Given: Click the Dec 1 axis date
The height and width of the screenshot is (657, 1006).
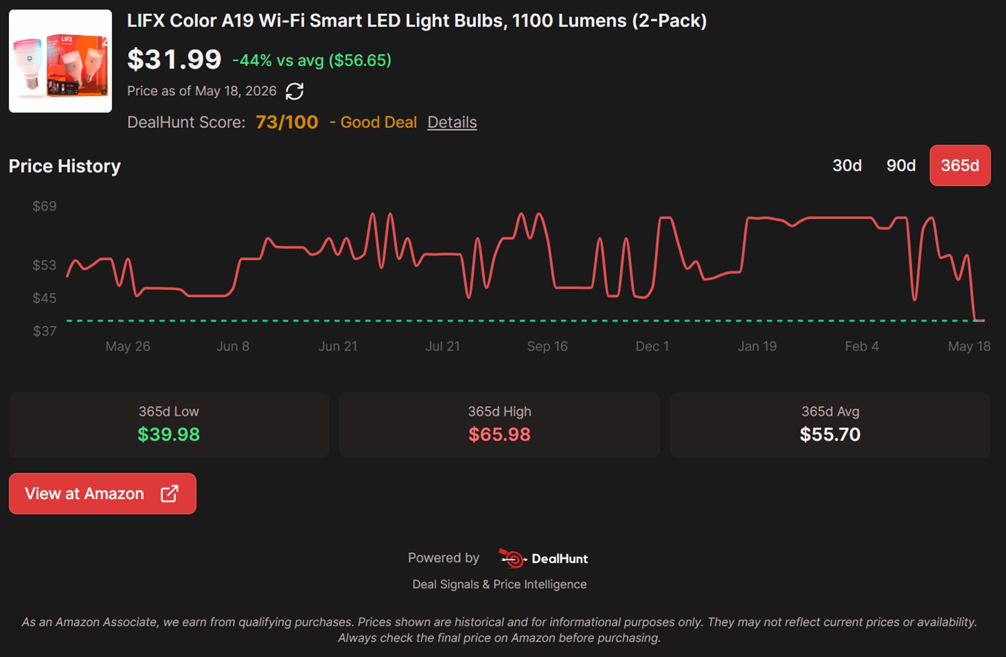Looking at the screenshot, I should click(x=653, y=346).
